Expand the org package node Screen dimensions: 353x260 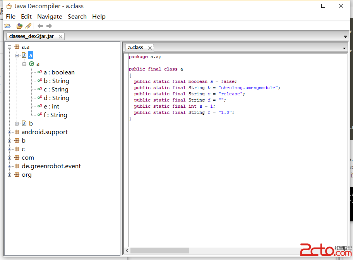pos(10,175)
